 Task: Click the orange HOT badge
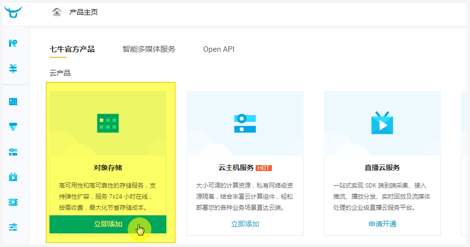click(x=264, y=168)
